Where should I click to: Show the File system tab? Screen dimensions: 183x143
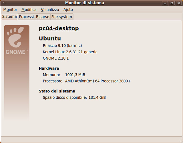click(x=61, y=17)
